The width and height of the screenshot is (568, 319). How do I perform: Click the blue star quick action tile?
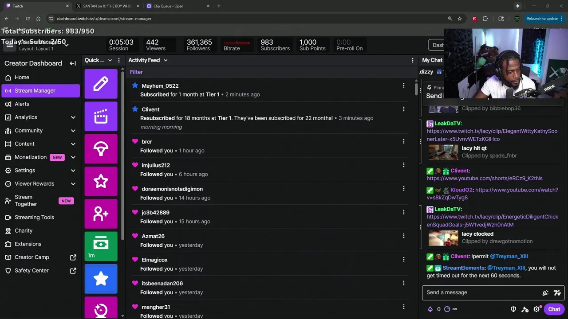pos(101,279)
